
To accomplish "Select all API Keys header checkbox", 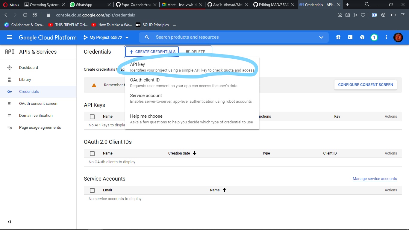I will [x=92, y=117].
